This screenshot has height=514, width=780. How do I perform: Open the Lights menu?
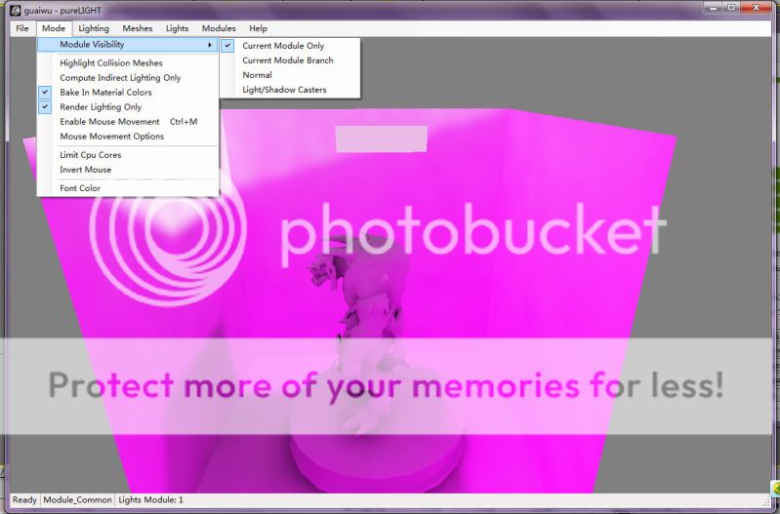tap(177, 28)
